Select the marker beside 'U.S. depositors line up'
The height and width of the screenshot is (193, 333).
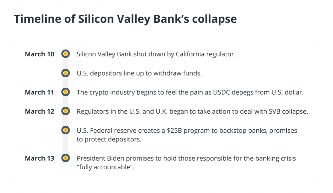(x=65, y=73)
